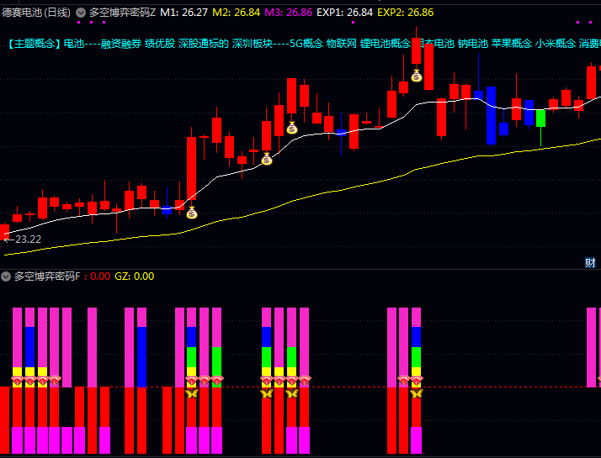601x458 pixels.
Task: Click the rightmost butterfly signal icon
Action: tap(417, 393)
